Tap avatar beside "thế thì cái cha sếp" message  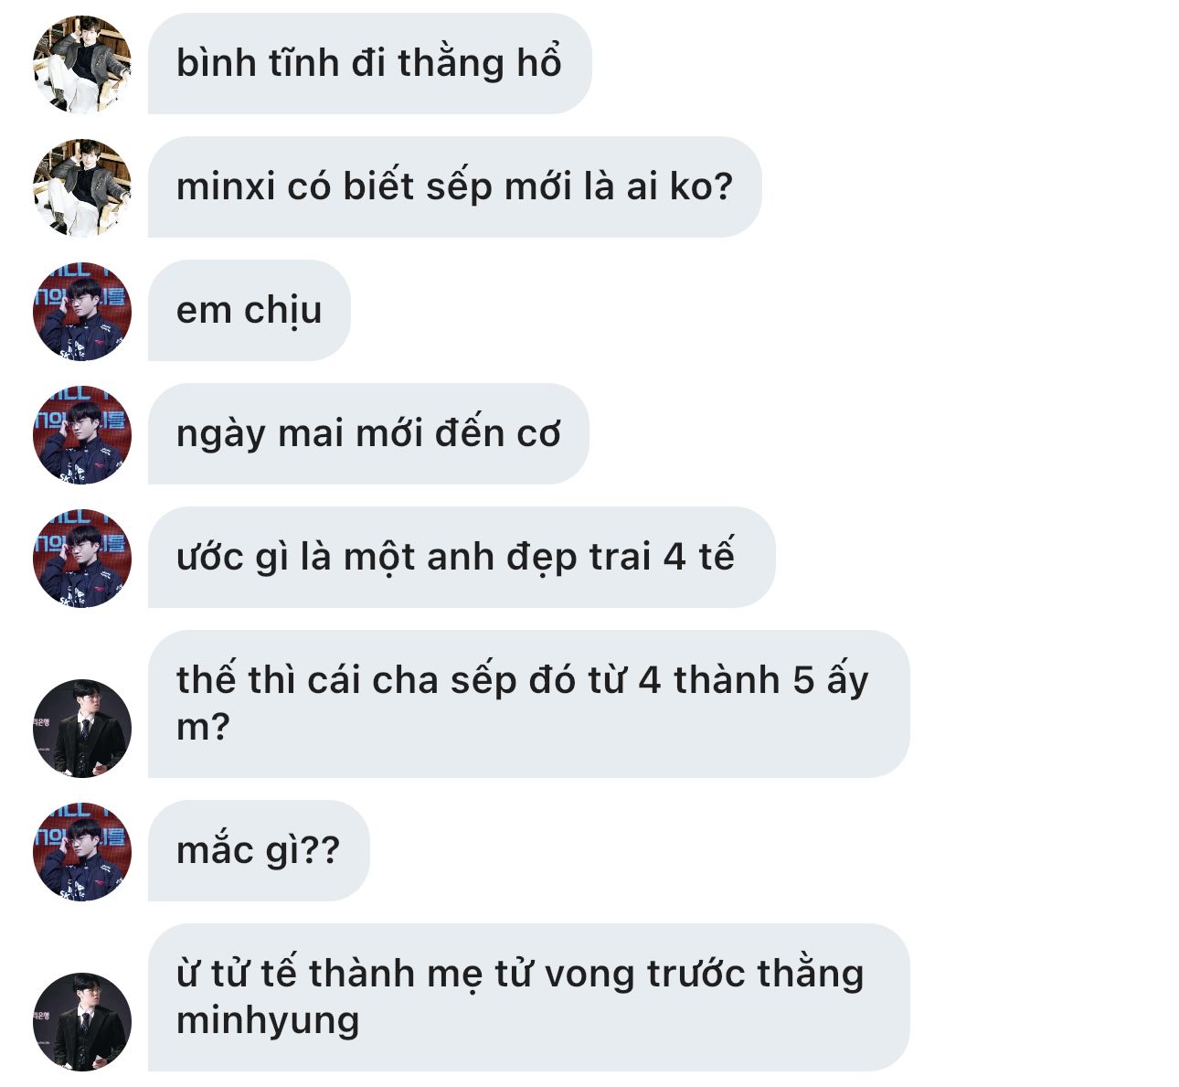82,729
